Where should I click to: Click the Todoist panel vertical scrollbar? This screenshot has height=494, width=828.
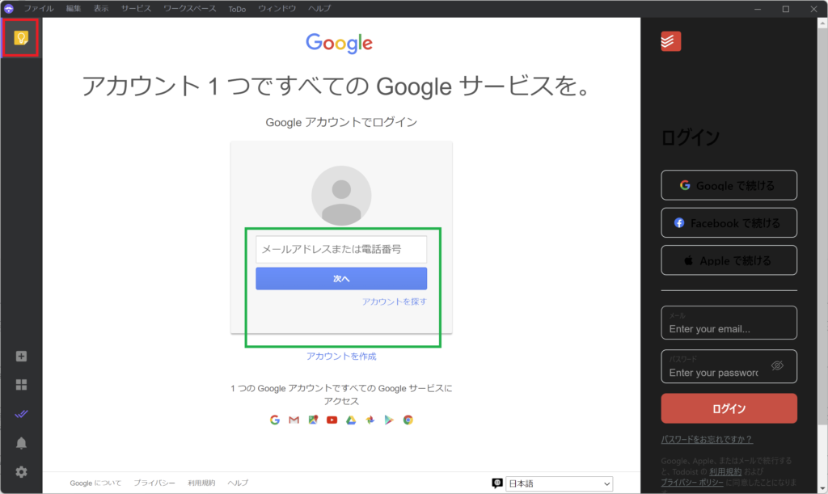click(822, 227)
